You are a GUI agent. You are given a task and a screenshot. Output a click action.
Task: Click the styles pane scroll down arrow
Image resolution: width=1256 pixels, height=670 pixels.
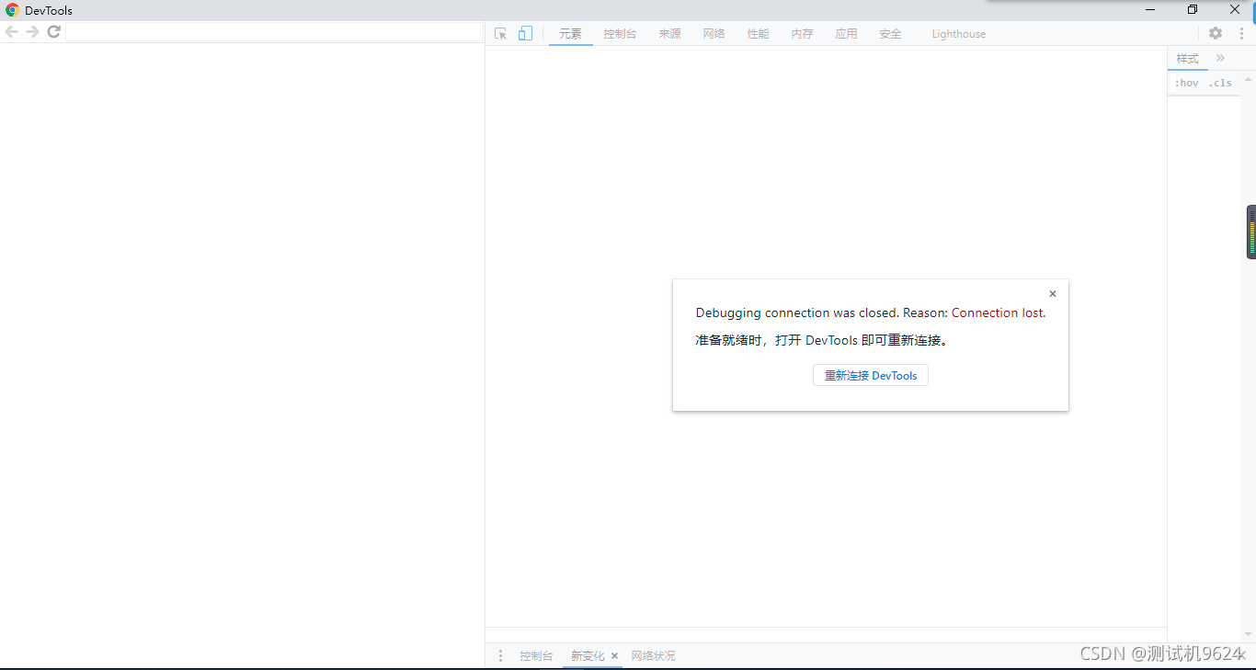click(1249, 634)
